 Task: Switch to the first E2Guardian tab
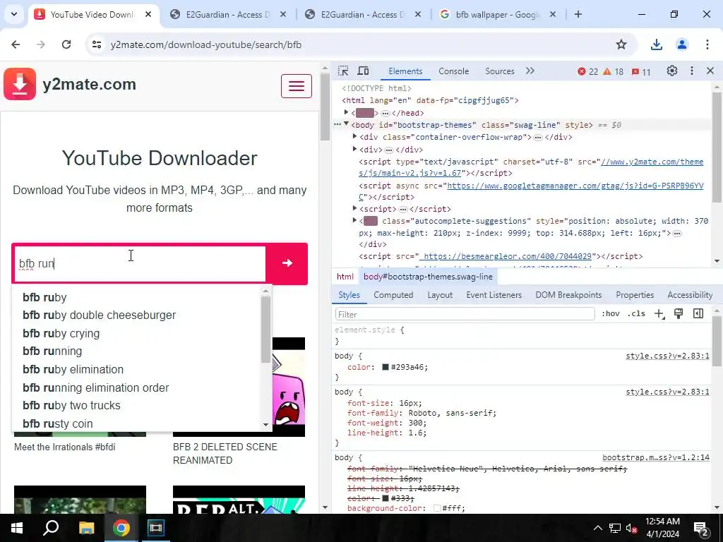(228, 15)
